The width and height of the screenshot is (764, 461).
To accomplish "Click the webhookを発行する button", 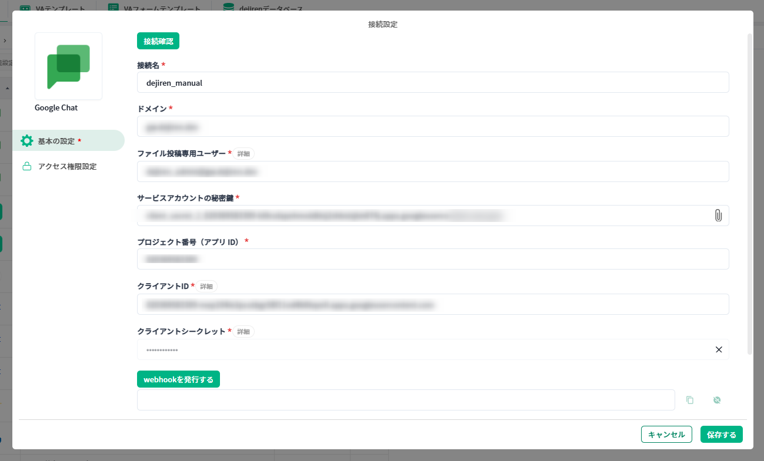I will pos(178,379).
